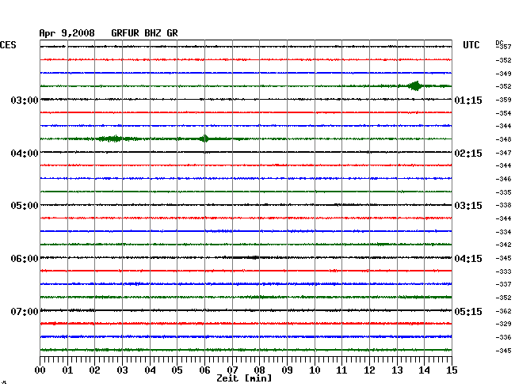Click the DC offset value -348
515x391 pixels.
(x=503, y=139)
